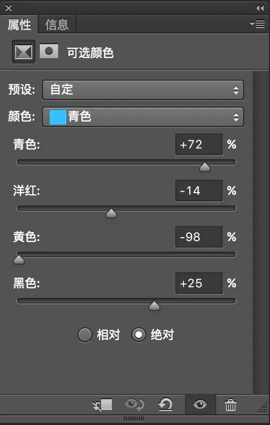Image resolution: width=270 pixels, height=425 pixels.
Task: Toggle layer visibility eye icon
Action: click(x=200, y=405)
